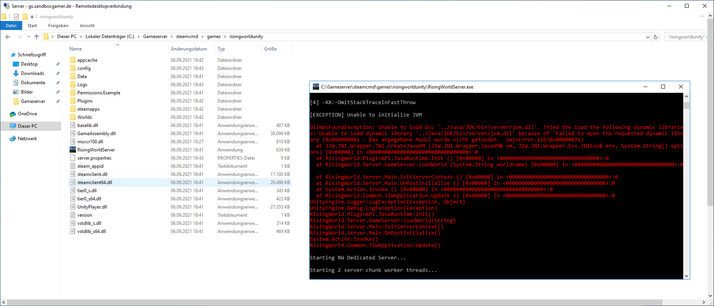
Task: Select the GameAssembly.dll file icon
Action: click(x=73, y=134)
